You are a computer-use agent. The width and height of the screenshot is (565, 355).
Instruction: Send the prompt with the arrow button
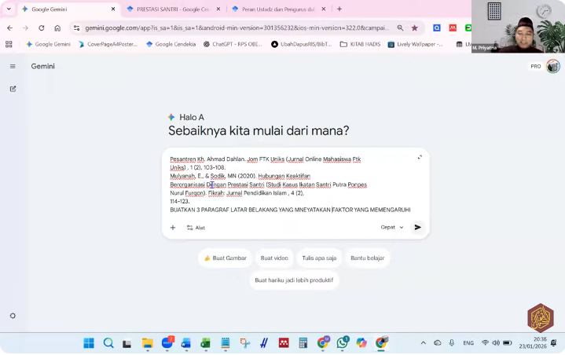point(417,228)
